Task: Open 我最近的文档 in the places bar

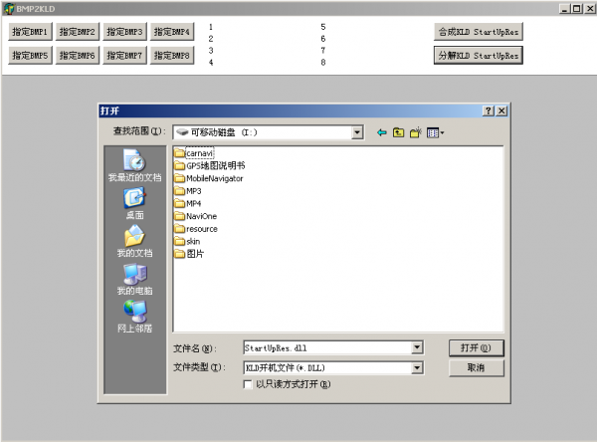Action: pos(134,166)
